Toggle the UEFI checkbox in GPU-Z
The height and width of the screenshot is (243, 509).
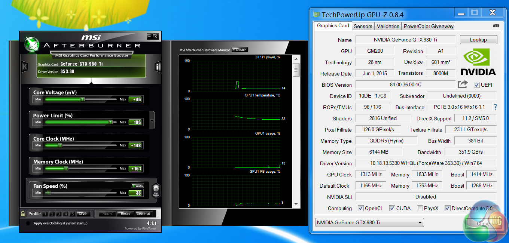(x=477, y=85)
